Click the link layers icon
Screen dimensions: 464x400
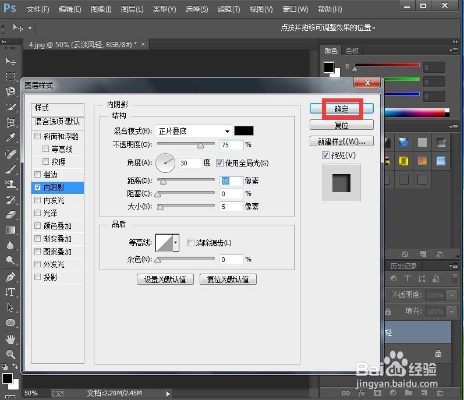pos(346,393)
